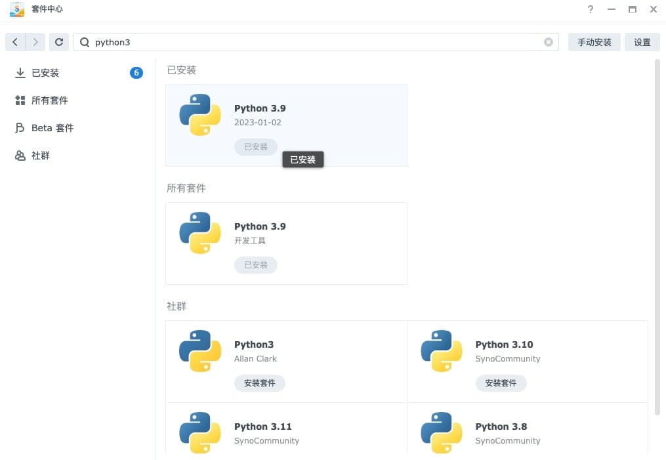Viewport: 666px width, 460px height.
Task: Click the 所有套件 section heading in results
Action: [x=186, y=188]
